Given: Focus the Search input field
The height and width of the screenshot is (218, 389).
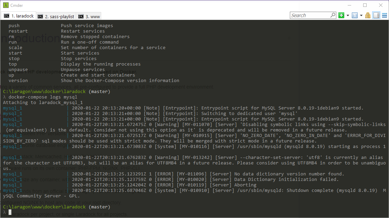Looking at the screenshot, I should [x=310, y=15].
